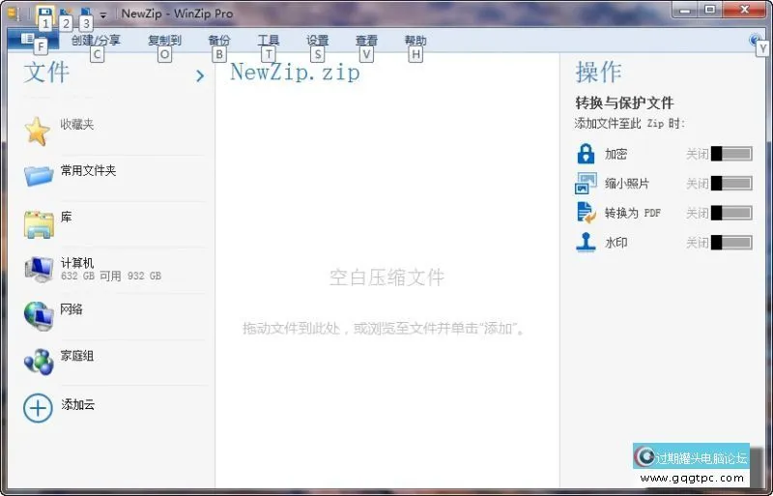
Task: Switch to the 工具 ribbon tab
Action: click(269, 41)
